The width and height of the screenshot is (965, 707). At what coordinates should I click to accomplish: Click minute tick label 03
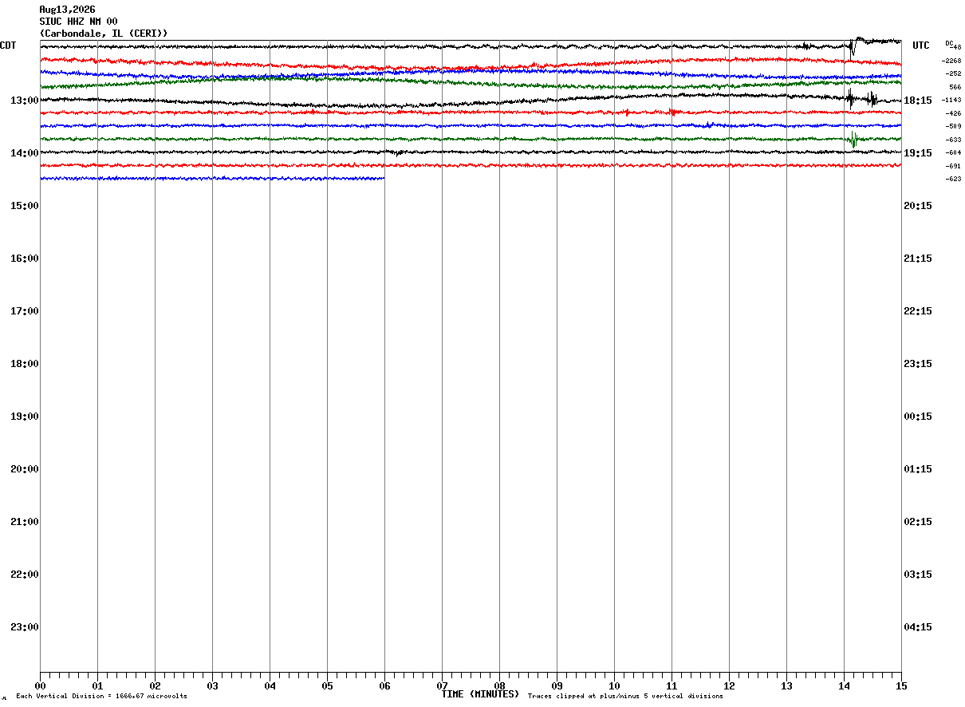[x=212, y=686]
